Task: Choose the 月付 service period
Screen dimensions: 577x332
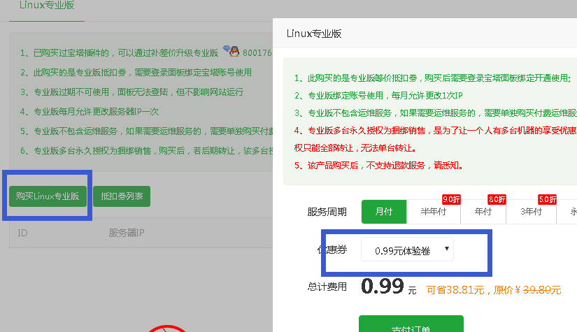Action: click(384, 212)
